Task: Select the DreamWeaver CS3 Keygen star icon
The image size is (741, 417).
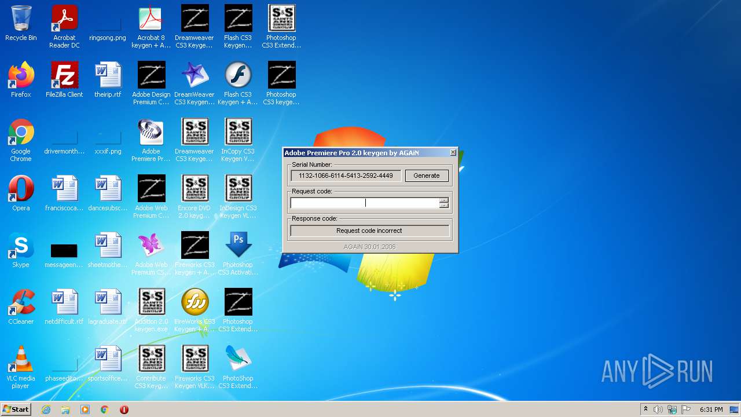Action: [x=195, y=83]
